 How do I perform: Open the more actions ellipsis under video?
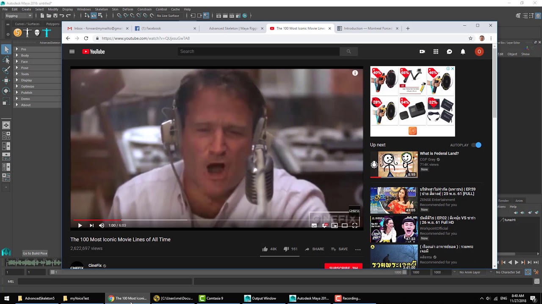358,250
